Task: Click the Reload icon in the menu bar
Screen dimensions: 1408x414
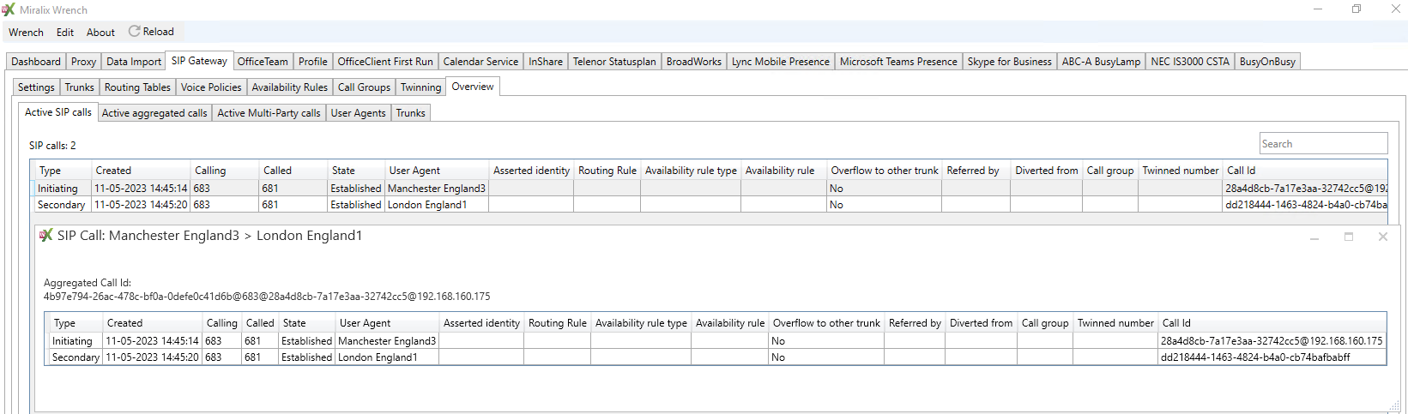Action: pos(134,31)
